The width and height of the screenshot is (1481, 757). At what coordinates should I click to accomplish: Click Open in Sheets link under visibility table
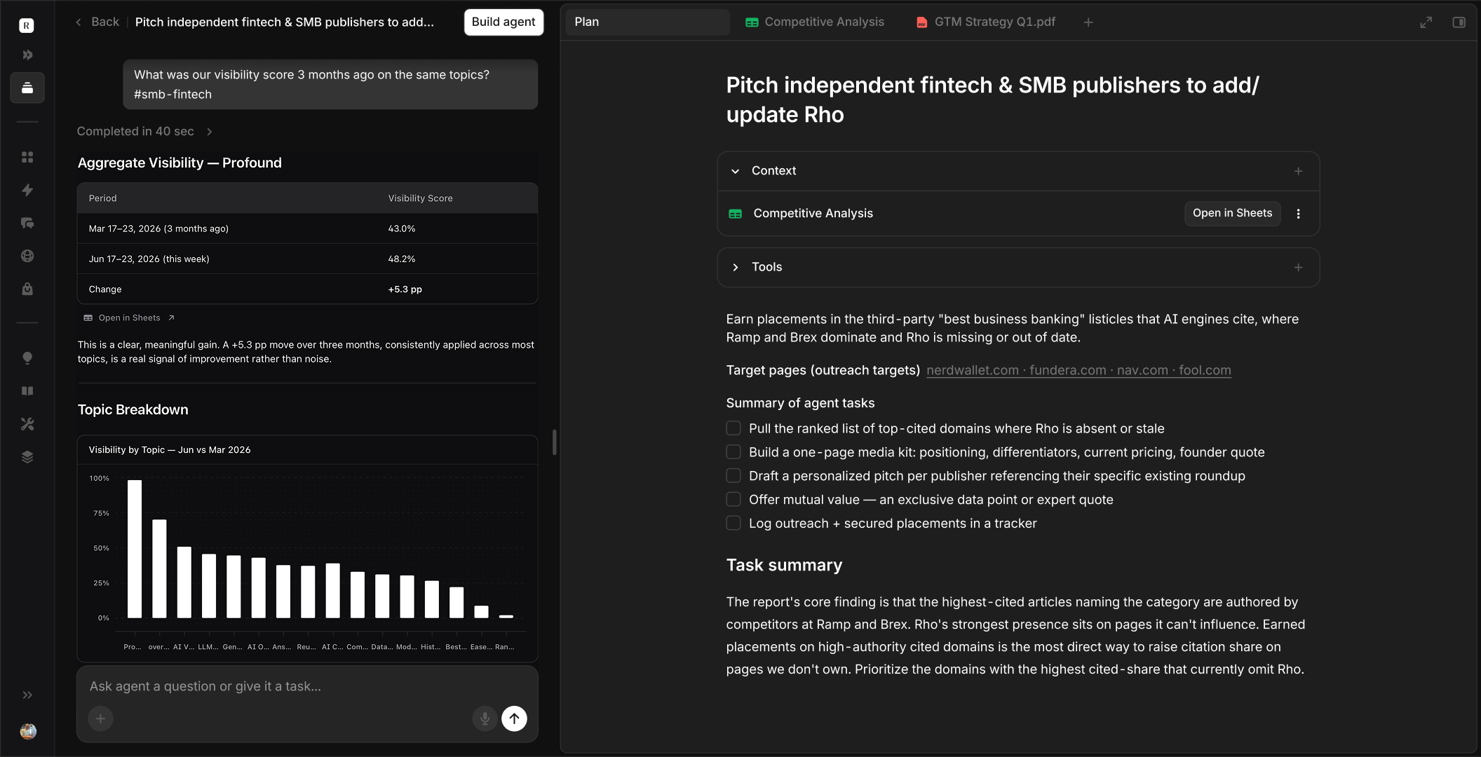tap(129, 318)
